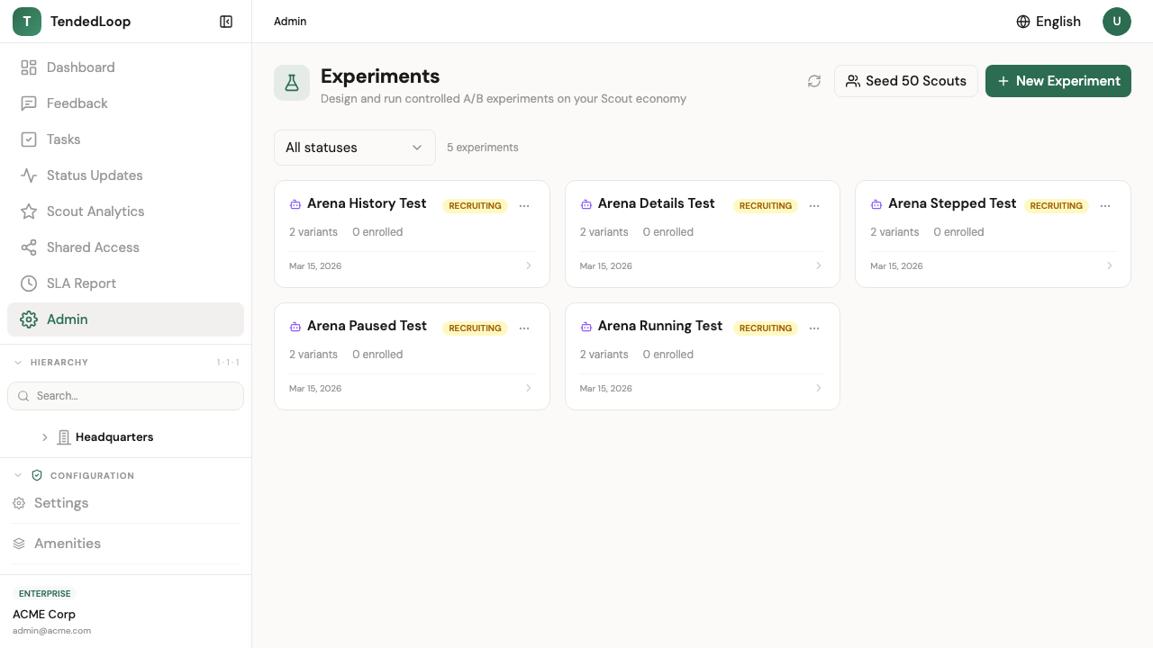This screenshot has height=648, width=1153.
Task: Open the three-dot menu on Arena History Test
Action: click(524, 206)
